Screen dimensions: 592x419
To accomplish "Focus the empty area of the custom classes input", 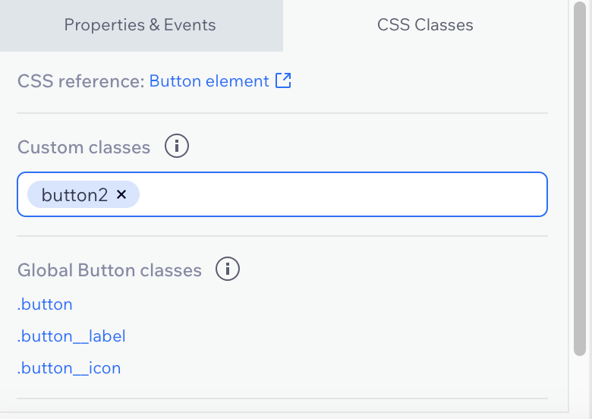I will (343, 194).
